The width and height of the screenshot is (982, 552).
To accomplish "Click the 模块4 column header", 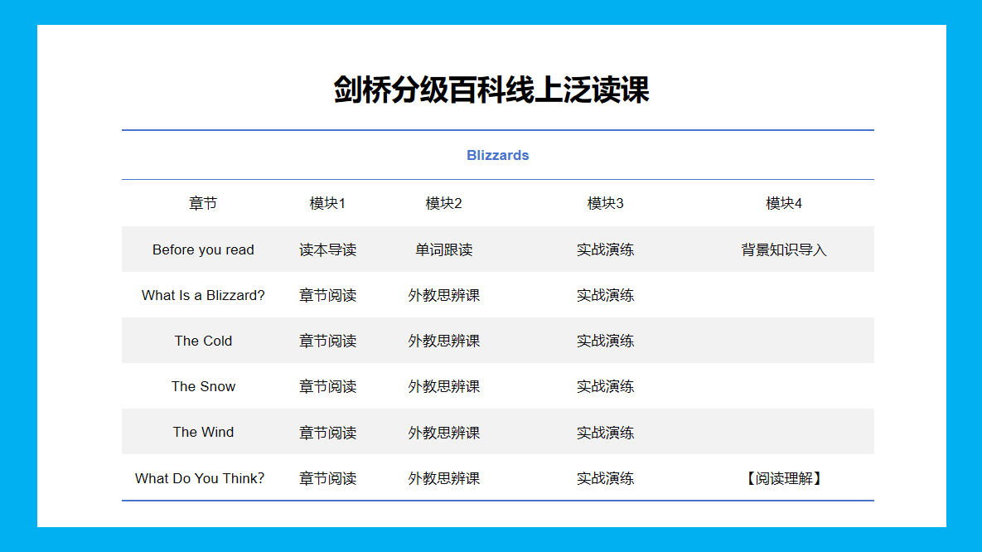I will (x=782, y=202).
